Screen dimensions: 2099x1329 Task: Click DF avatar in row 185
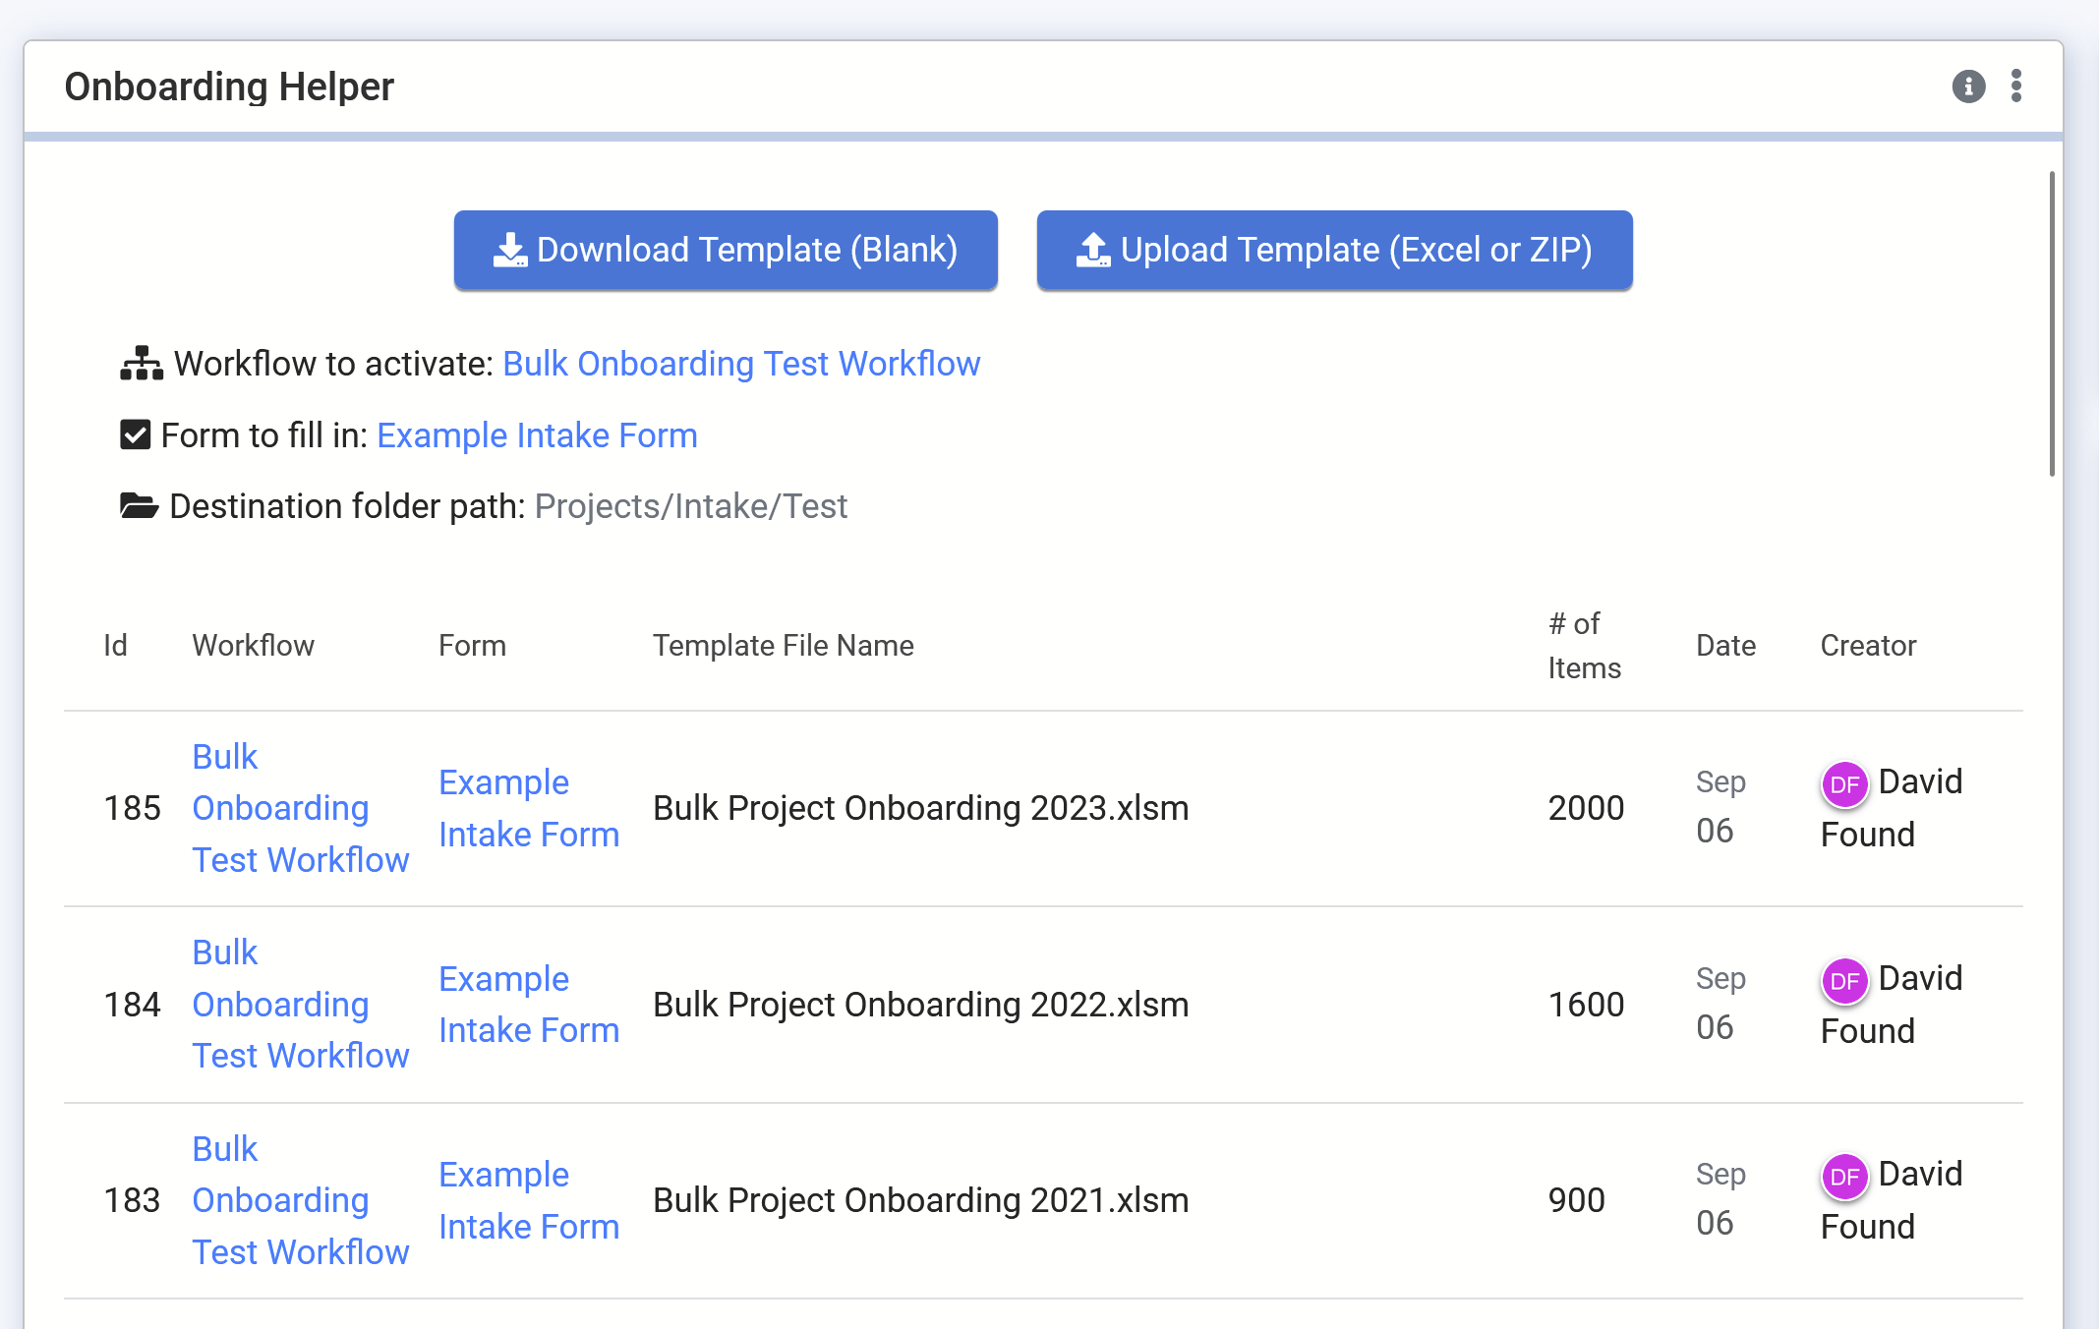(x=1844, y=784)
